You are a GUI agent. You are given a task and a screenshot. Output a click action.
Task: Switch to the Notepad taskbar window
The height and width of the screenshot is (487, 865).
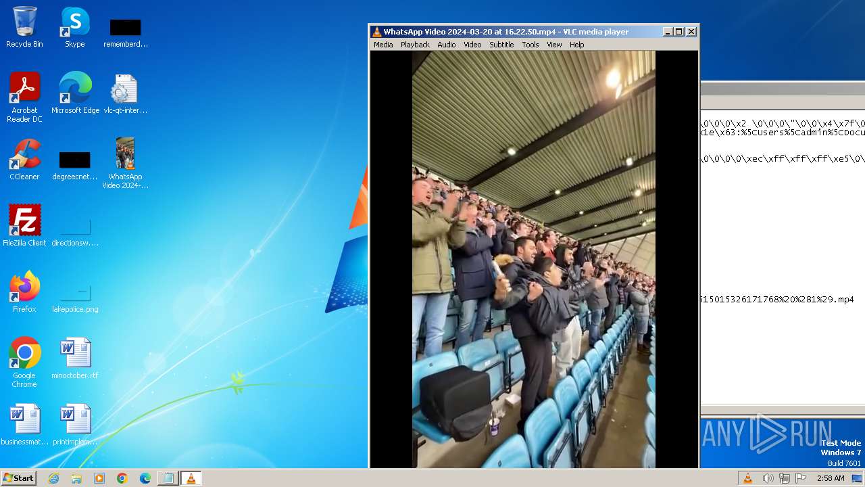168,478
